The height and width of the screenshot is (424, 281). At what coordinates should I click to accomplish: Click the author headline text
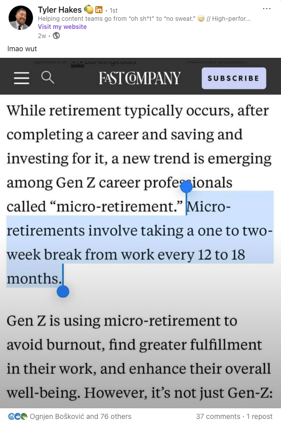point(144,19)
